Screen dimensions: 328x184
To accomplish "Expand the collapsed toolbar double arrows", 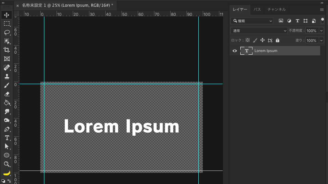I will pyautogui.click(x=3, y=3).
